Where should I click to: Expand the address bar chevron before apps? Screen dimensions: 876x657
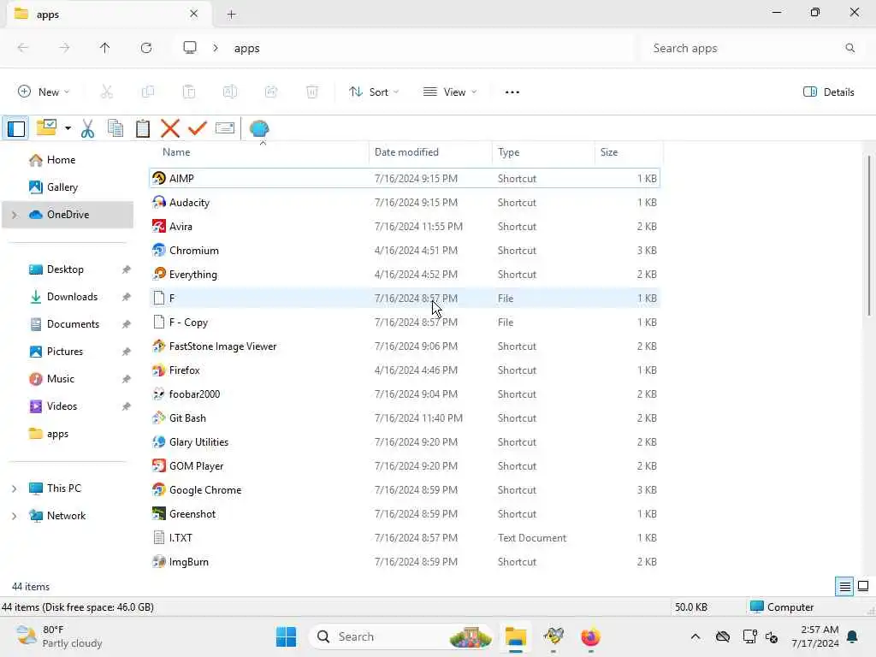215,48
